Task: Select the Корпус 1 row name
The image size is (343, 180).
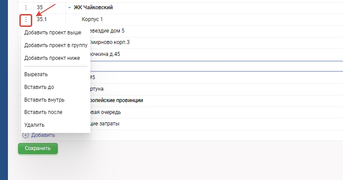Action: pos(92,20)
